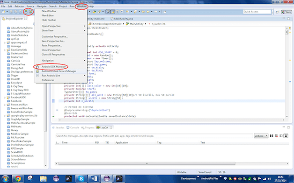
Task: Click the last edit location toolbar icon
Action: 143,12
